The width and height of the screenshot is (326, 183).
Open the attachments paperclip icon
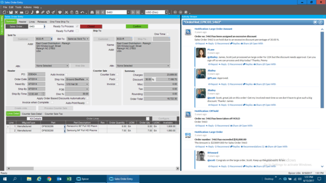click(x=43, y=12)
